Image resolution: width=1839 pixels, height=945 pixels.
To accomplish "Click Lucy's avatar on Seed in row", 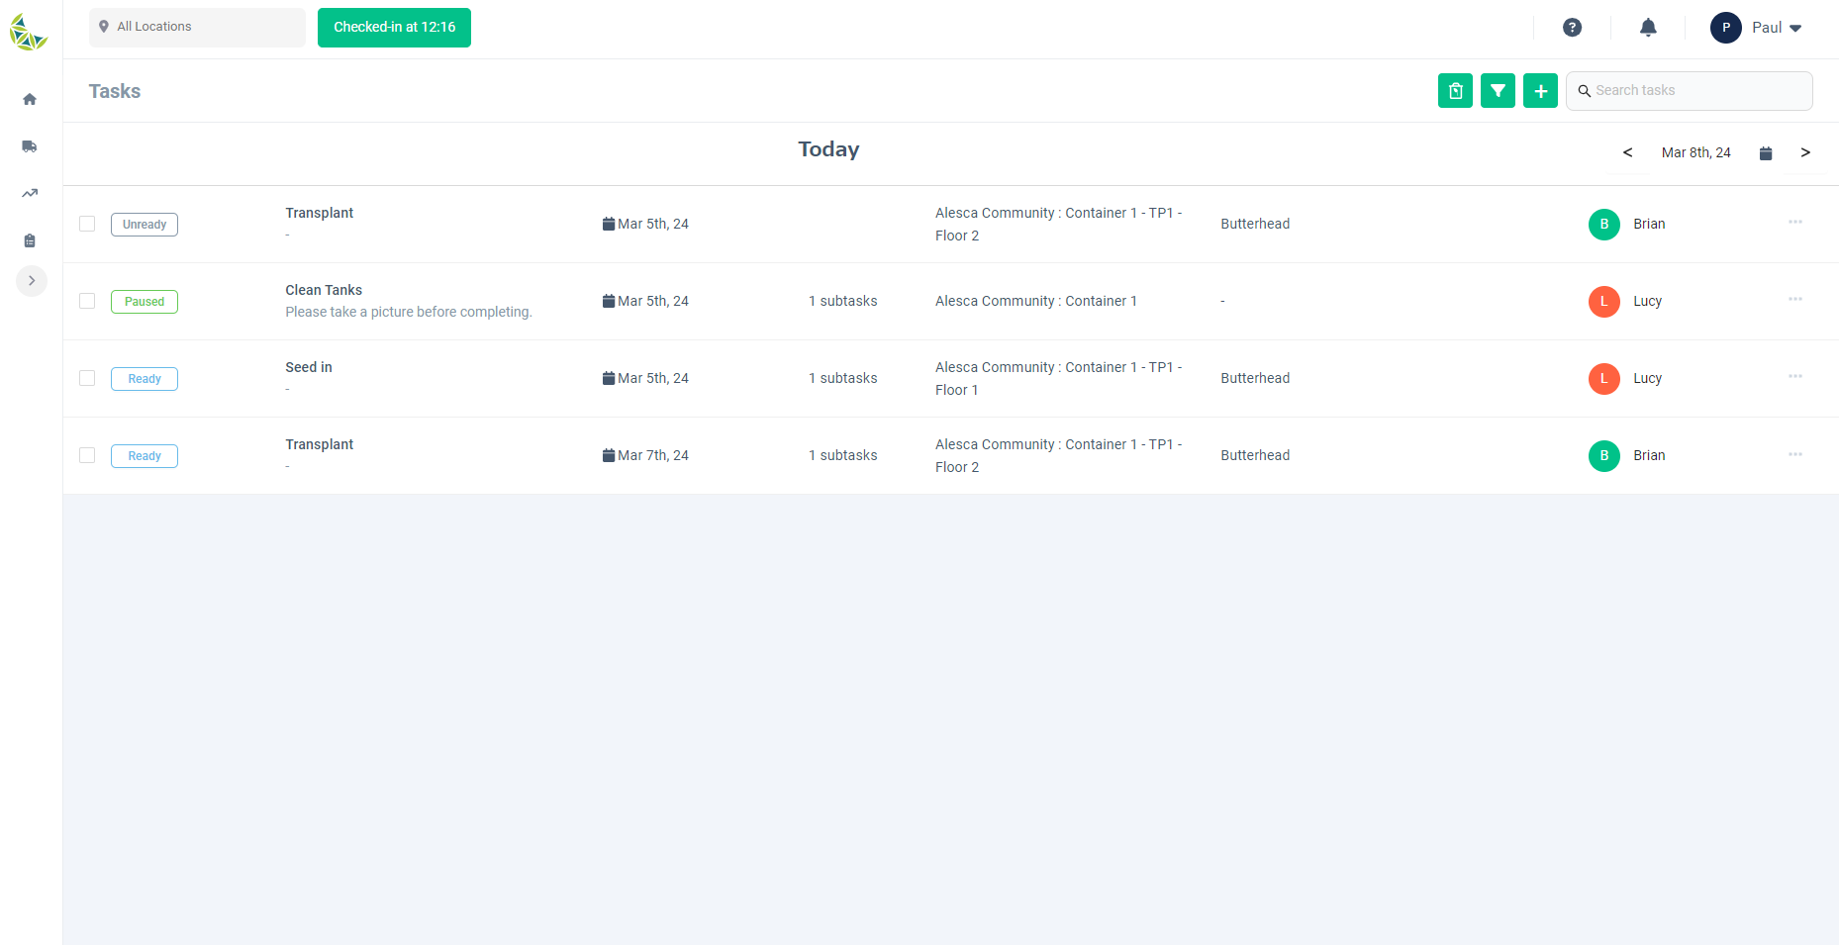I will tap(1604, 379).
